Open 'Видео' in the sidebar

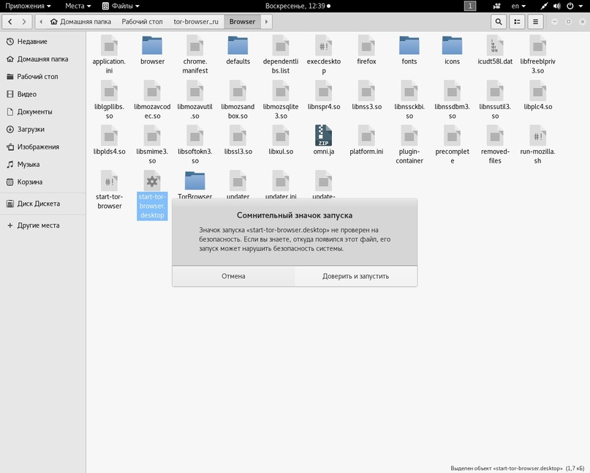coord(43,94)
